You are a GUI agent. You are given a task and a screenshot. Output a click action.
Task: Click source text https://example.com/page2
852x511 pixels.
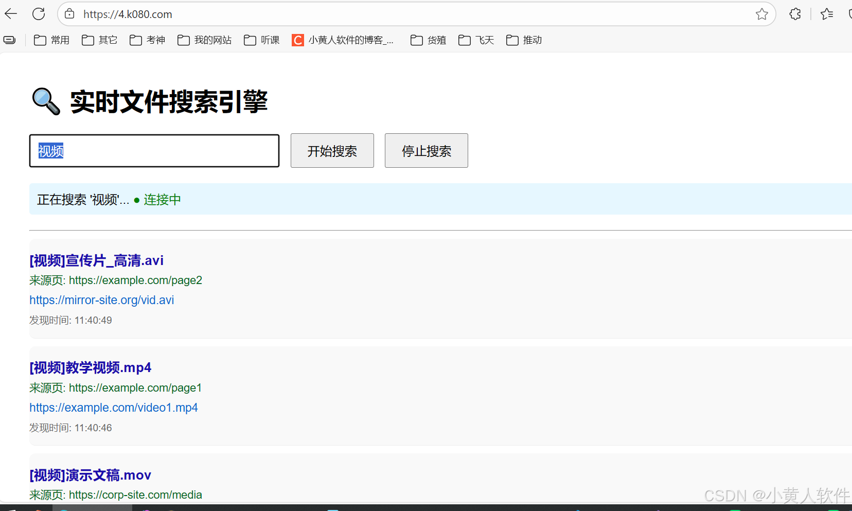135,280
